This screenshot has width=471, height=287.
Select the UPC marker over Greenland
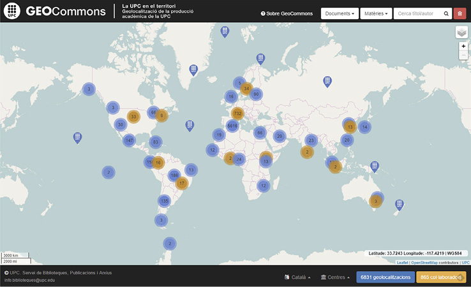pos(193,70)
